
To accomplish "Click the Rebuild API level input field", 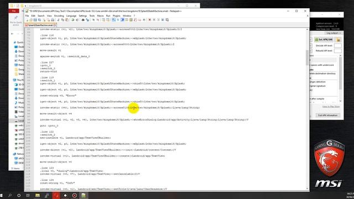I will coord(338,51).
